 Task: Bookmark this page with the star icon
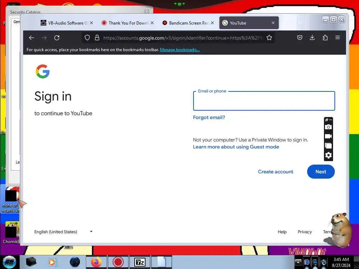coord(269,37)
